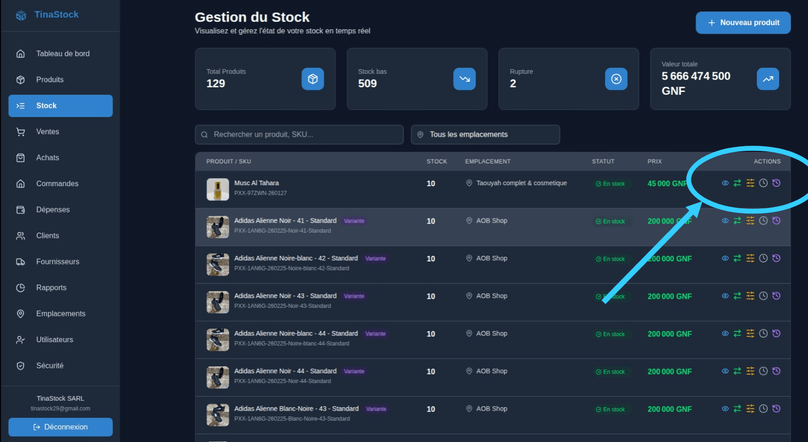The width and height of the screenshot is (808, 442).
Task: Go to Emplacements
Action: pyautogui.click(x=61, y=314)
